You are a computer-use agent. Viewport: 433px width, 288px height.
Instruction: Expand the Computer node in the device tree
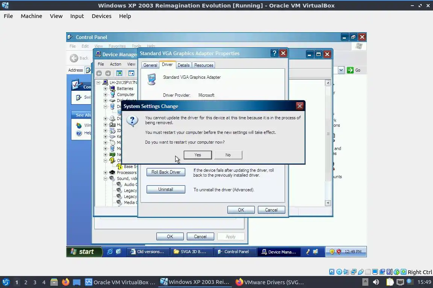click(x=105, y=94)
